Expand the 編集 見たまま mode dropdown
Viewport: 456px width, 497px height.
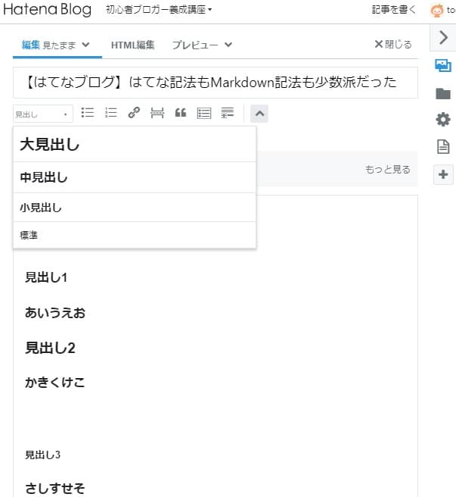click(85, 45)
